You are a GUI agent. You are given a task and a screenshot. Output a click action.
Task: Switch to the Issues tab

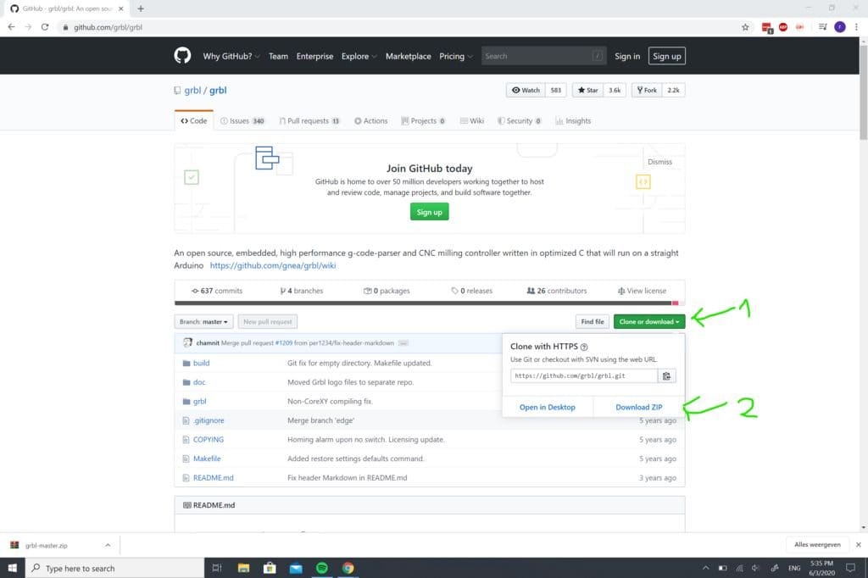click(242, 121)
